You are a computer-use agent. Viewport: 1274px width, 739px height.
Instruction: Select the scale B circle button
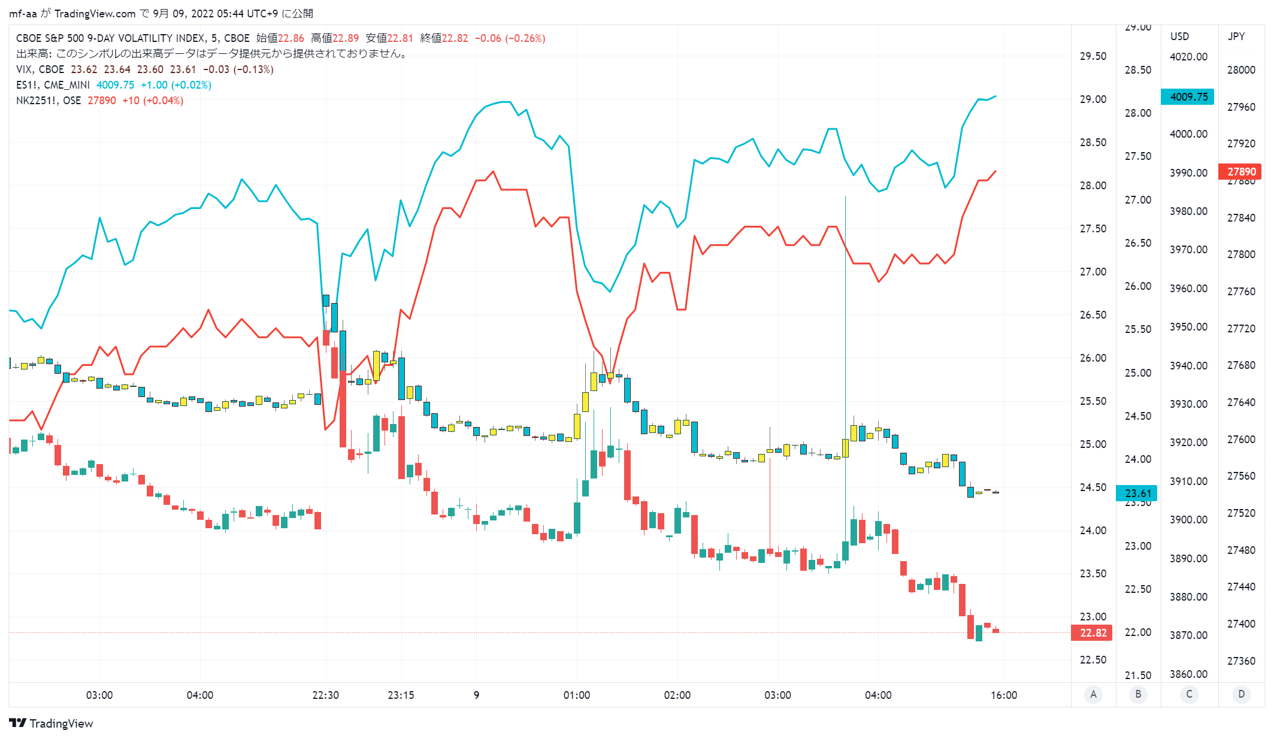1138,694
